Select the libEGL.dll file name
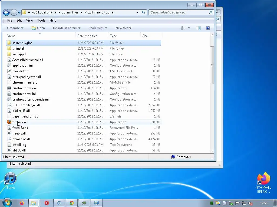 tap(19, 150)
